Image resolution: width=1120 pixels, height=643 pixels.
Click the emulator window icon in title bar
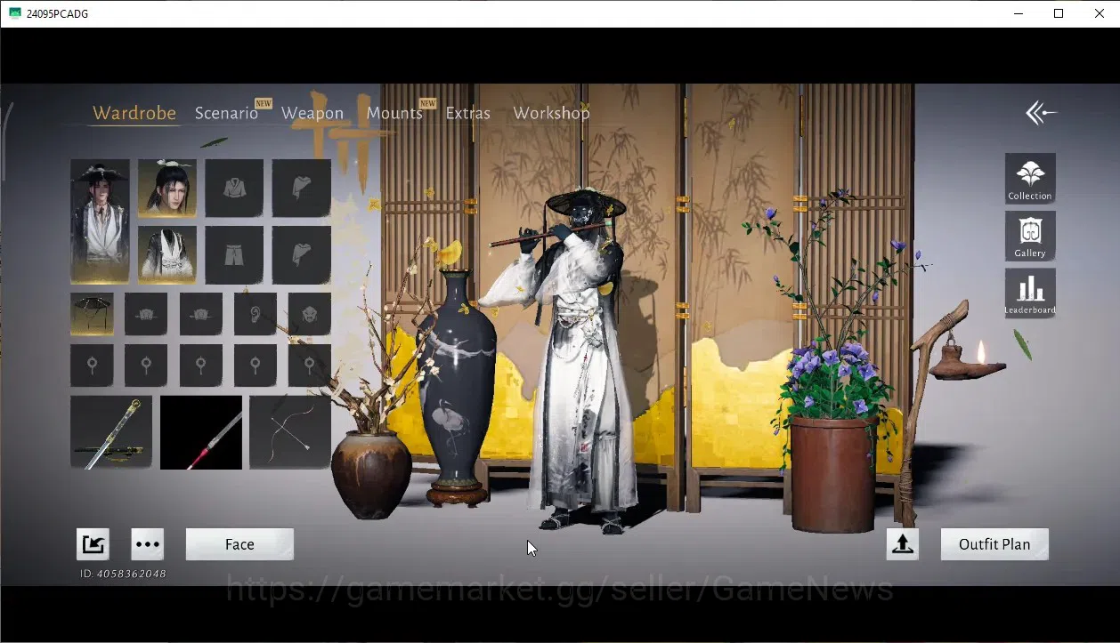point(14,13)
